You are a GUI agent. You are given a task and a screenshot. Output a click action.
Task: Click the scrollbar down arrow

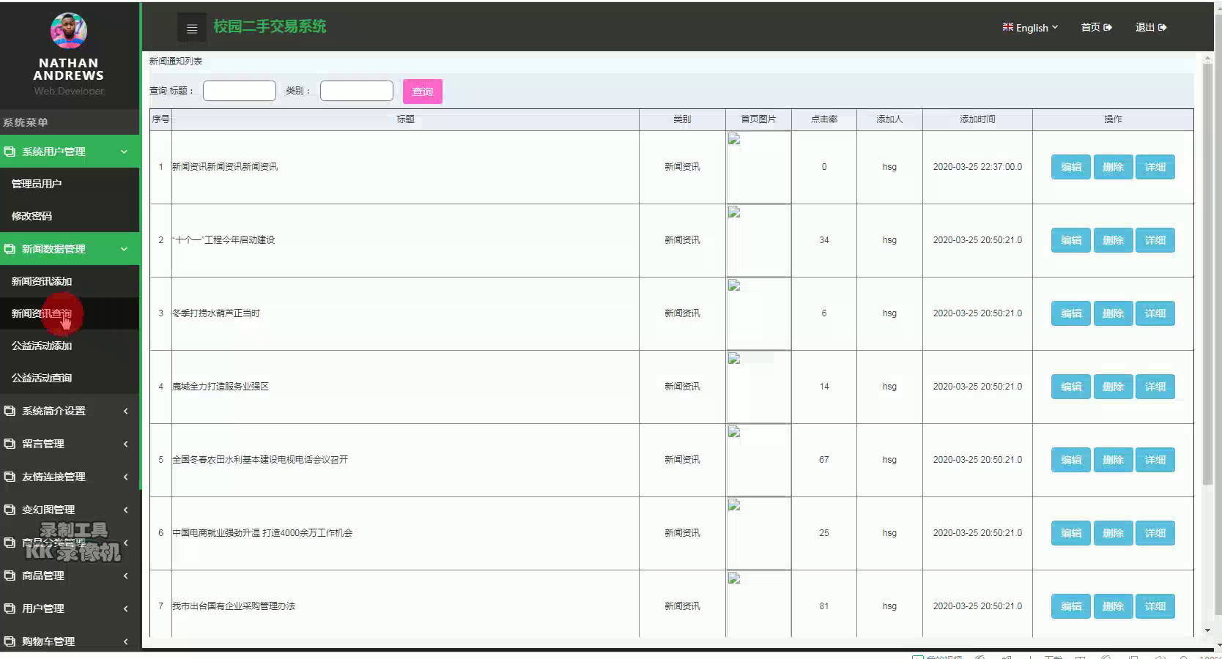click(1207, 630)
